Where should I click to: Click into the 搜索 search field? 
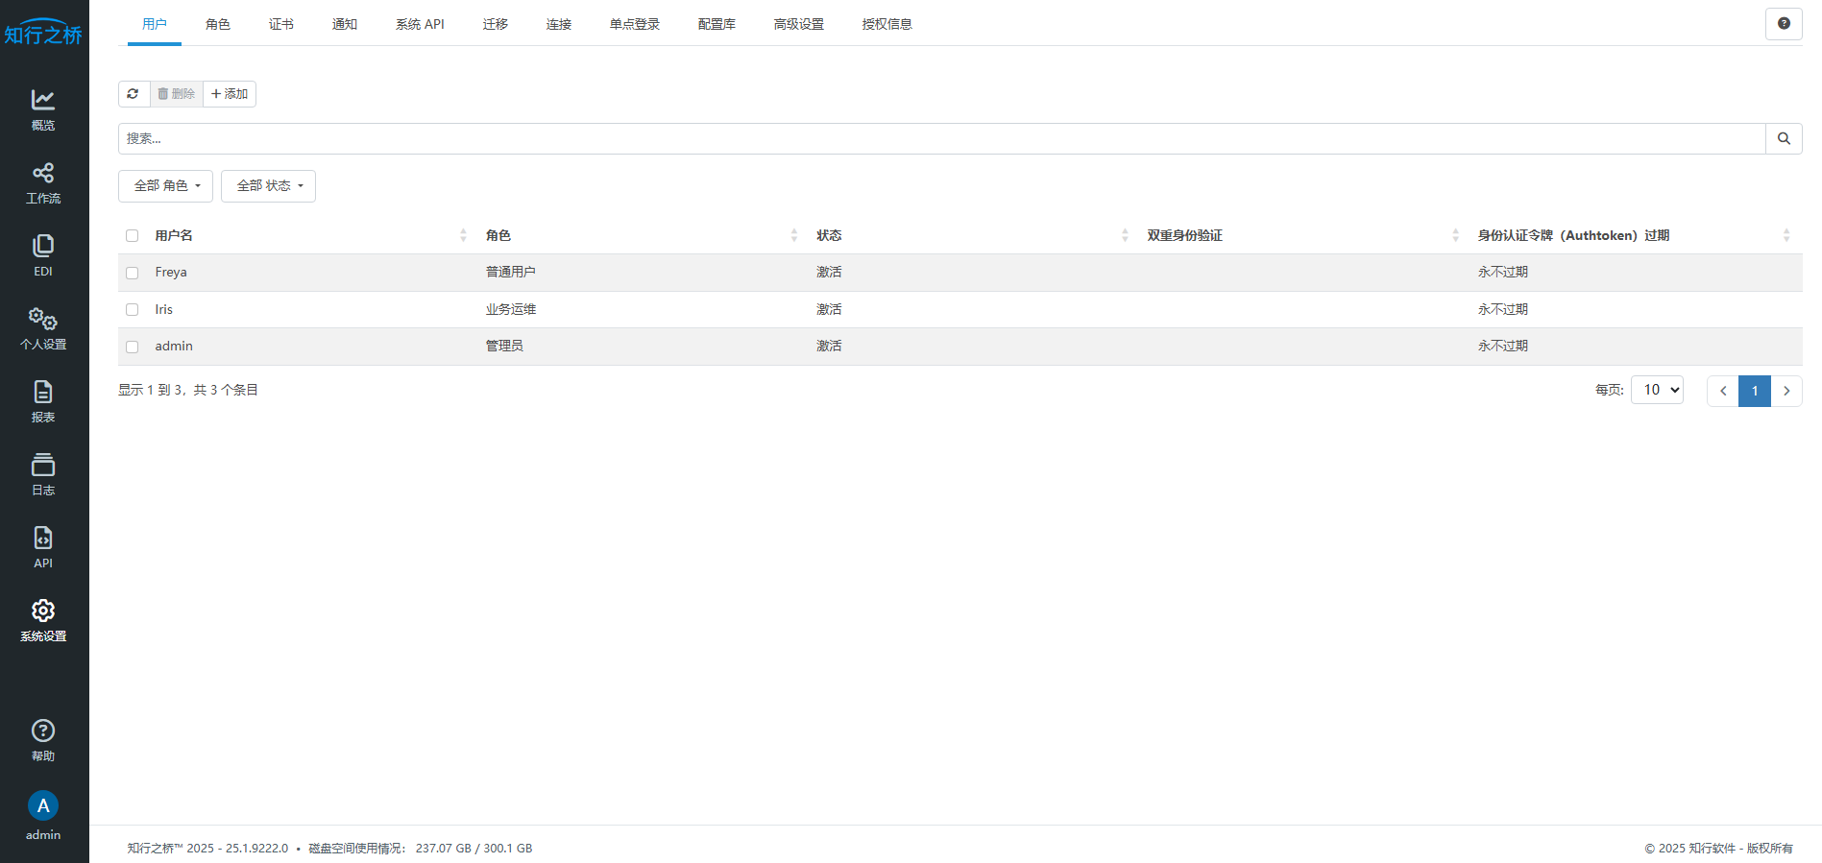941,138
